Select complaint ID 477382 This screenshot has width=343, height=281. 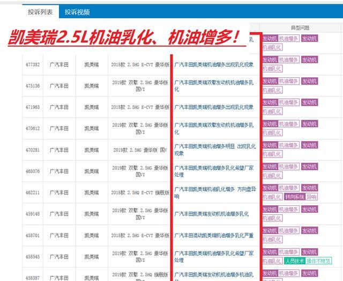tap(33, 64)
